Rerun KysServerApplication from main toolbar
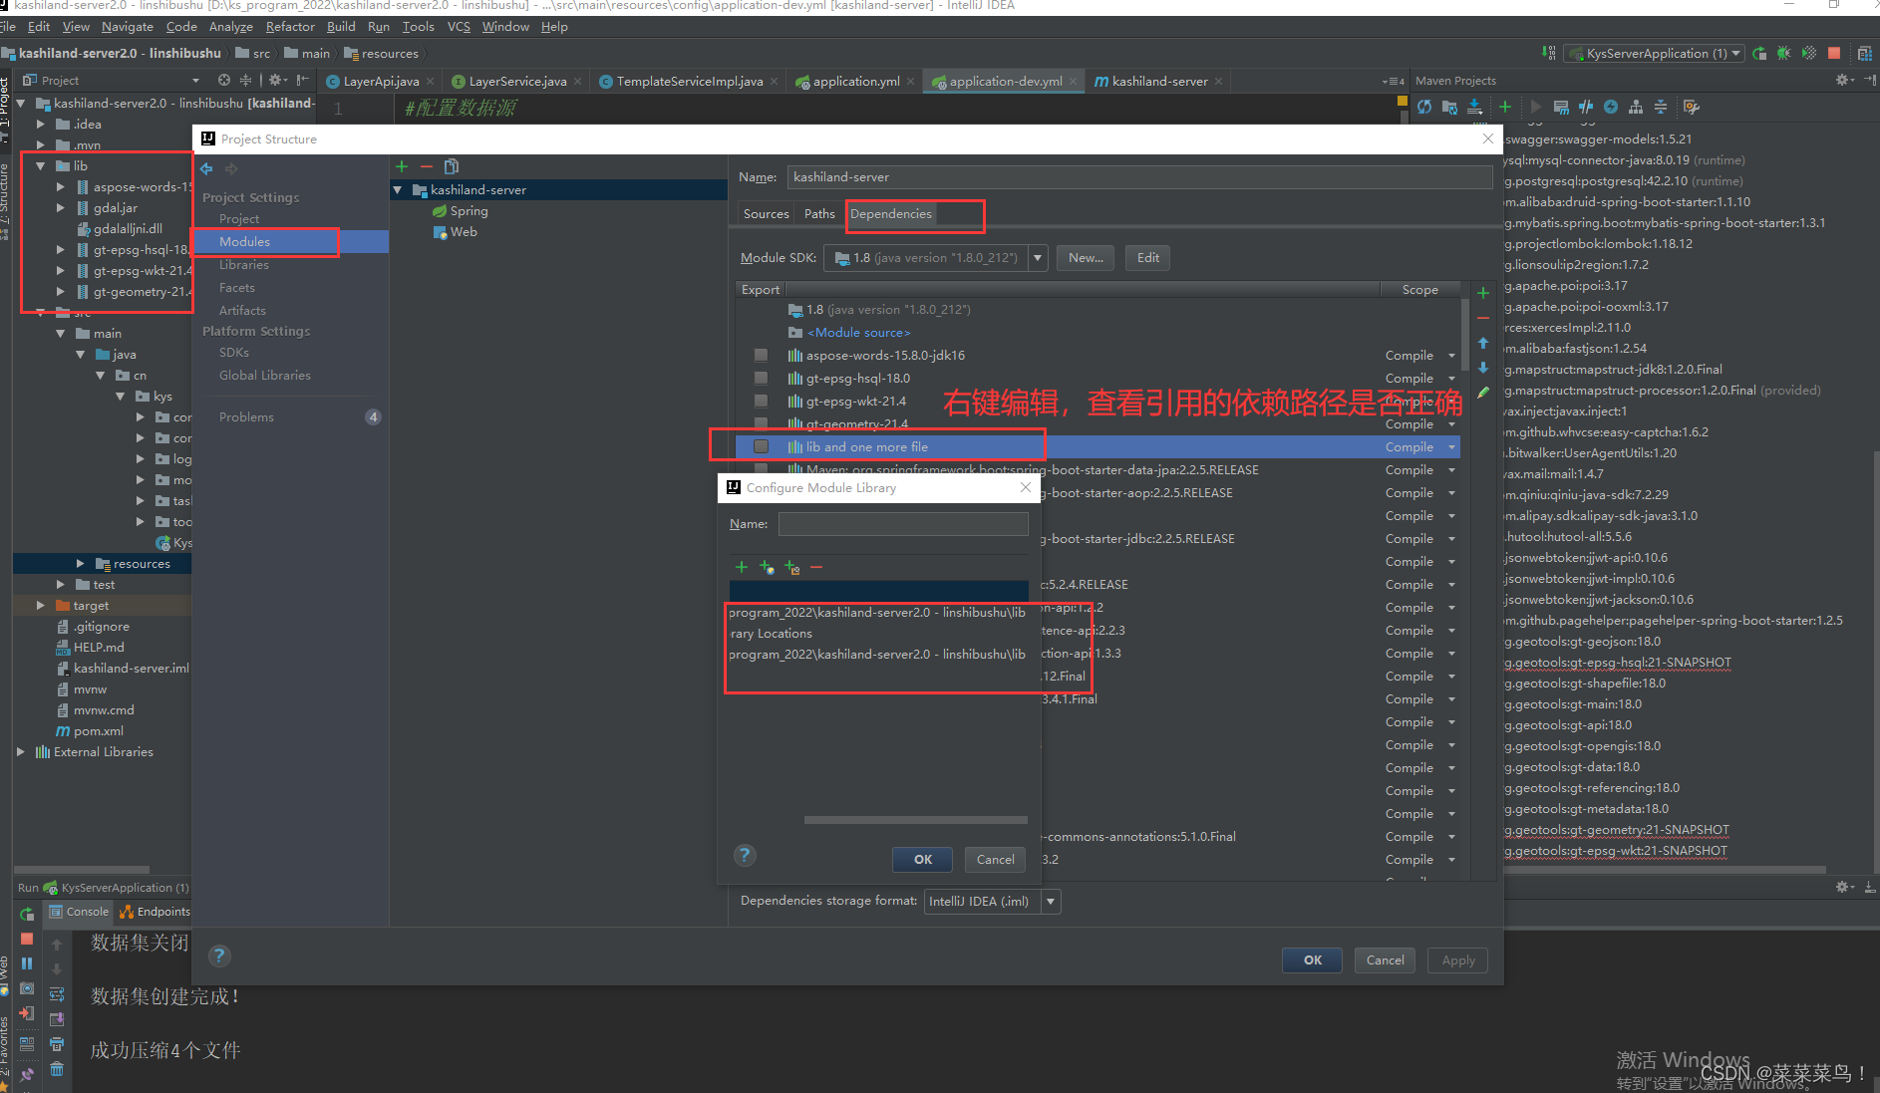The image size is (1880, 1093). pos(1759,53)
